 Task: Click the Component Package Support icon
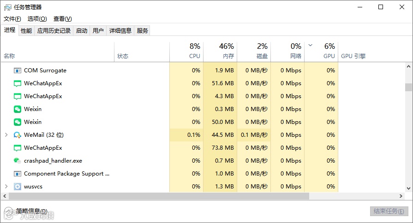click(x=18, y=174)
